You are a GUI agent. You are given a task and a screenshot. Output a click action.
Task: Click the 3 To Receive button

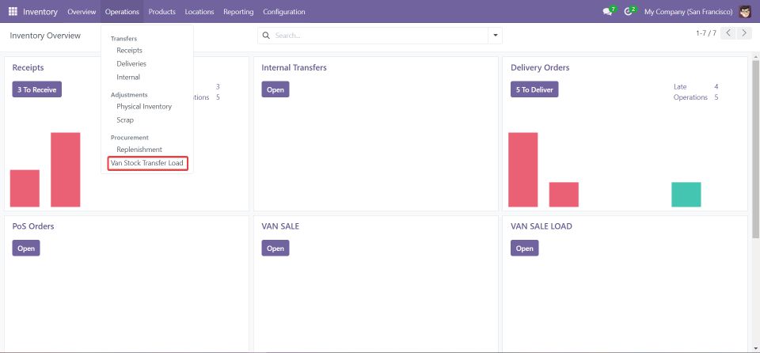[x=37, y=89]
